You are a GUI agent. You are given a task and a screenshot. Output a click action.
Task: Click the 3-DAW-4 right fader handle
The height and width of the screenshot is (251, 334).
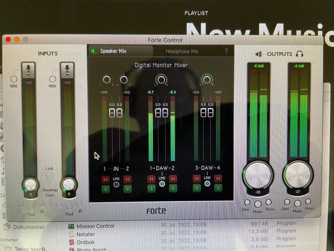pos(211,113)
